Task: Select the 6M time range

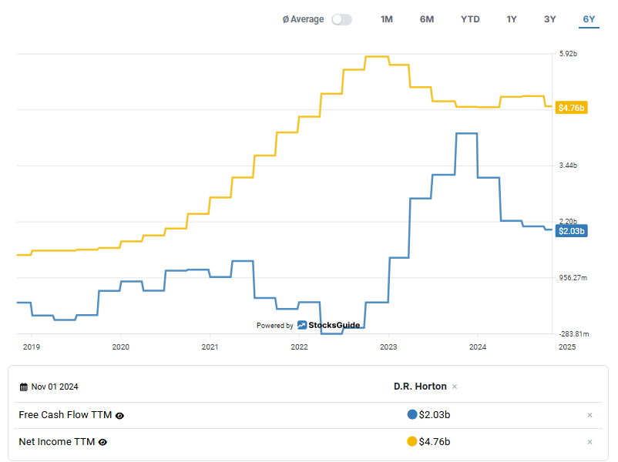Action: pos(427,19)
